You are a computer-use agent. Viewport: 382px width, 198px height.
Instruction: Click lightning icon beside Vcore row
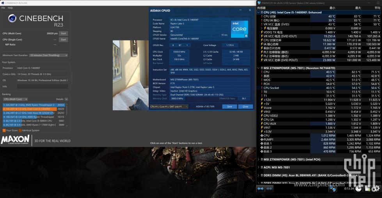[x=262, y=108]
